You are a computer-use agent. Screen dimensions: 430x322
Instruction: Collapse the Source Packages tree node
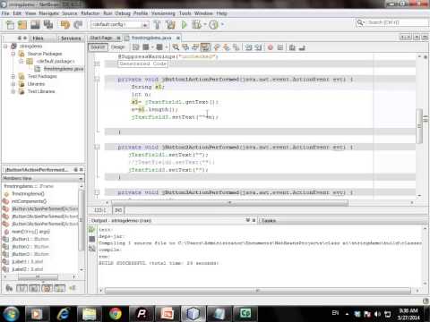13,54
